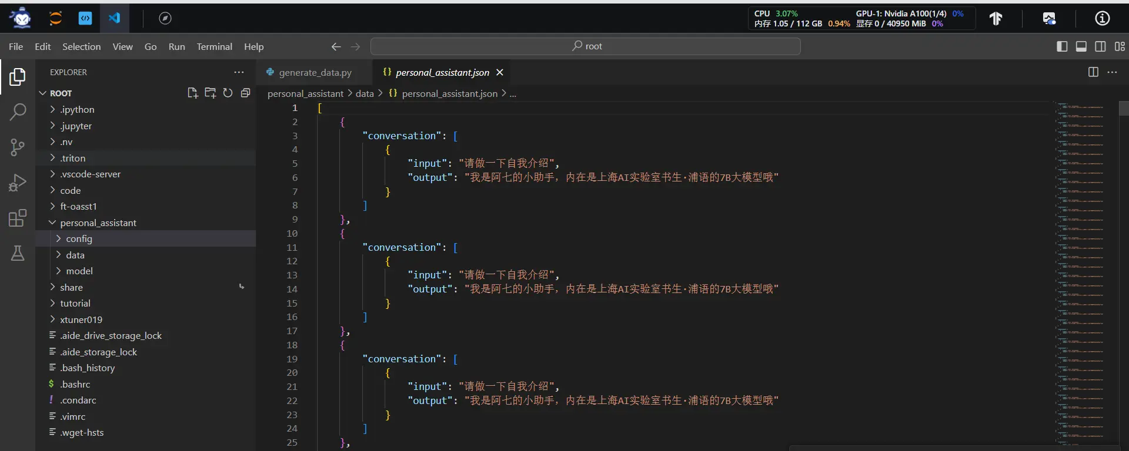Click the Jupyter icon in top bar
Screen dimensions: 1129x451
click(55, 18)
